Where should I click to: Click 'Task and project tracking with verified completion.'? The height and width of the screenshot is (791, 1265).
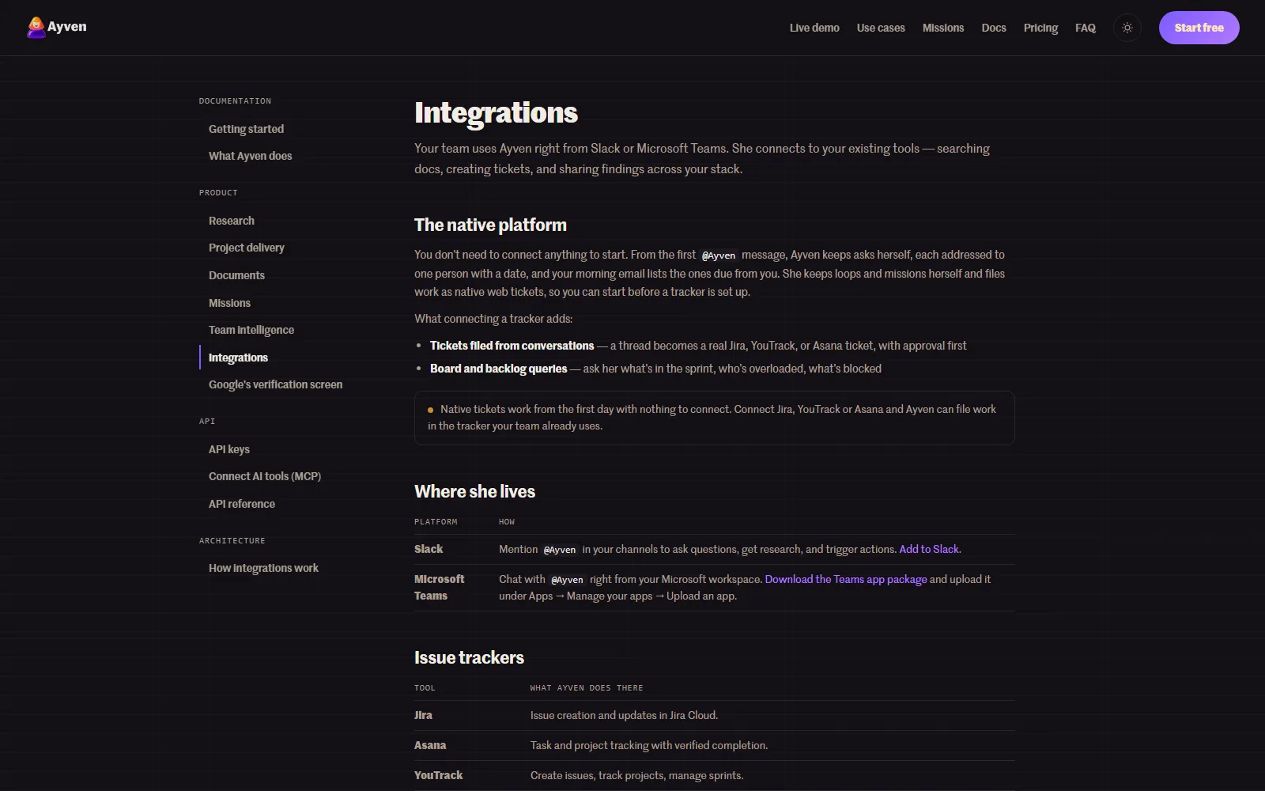[x=649, y=745]
